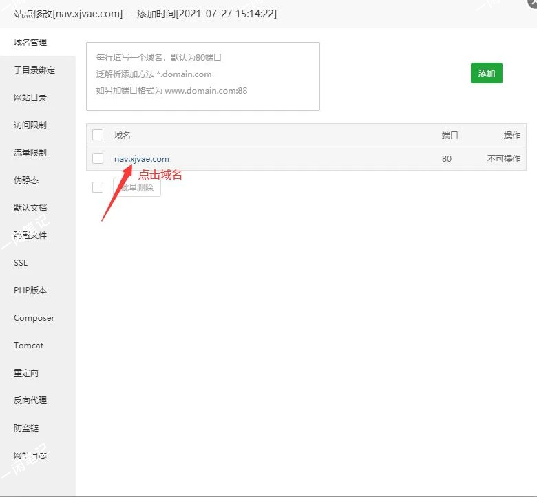Go to 反向代理 tab
Viewport: 537px width, 497px height.
click(30, 401)
